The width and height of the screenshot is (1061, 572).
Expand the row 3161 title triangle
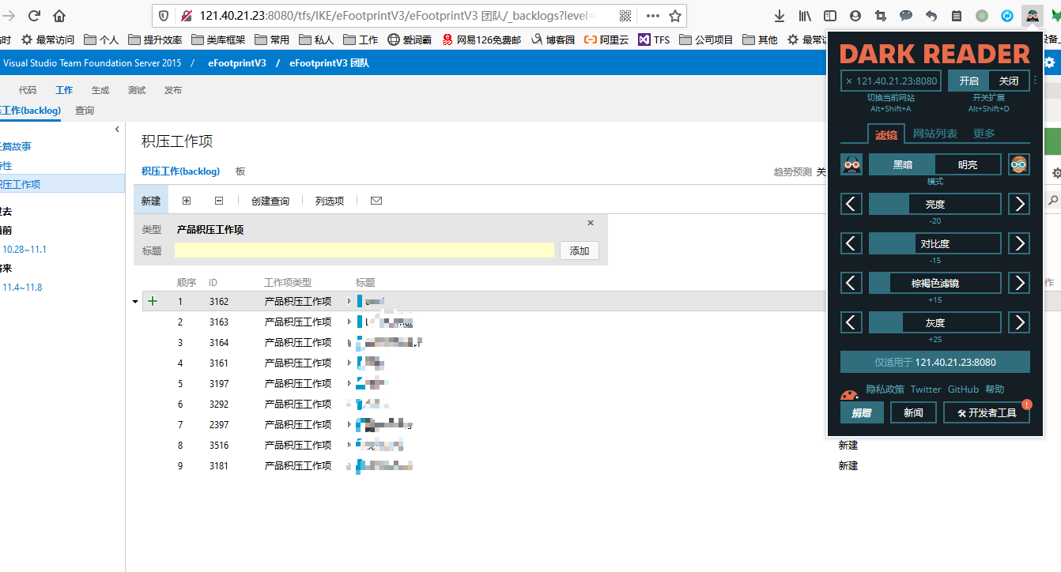pos(349,363)
